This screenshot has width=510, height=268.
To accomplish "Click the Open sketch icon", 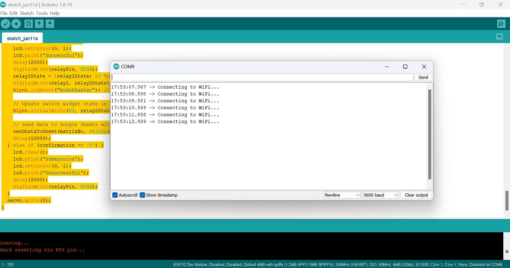I will point(39,24).
